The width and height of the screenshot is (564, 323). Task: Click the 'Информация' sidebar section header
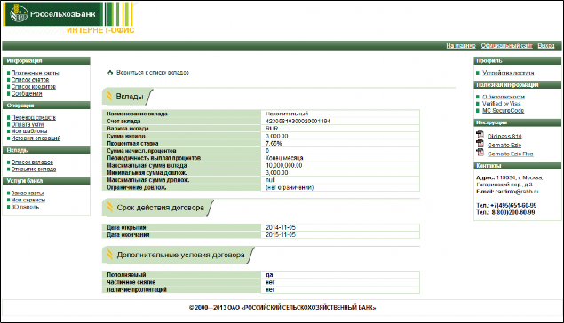click(x=46, y=60)
